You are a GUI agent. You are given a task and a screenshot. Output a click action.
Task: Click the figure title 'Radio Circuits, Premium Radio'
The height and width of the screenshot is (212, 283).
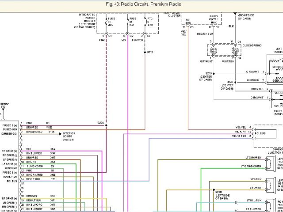coord(141,4)
